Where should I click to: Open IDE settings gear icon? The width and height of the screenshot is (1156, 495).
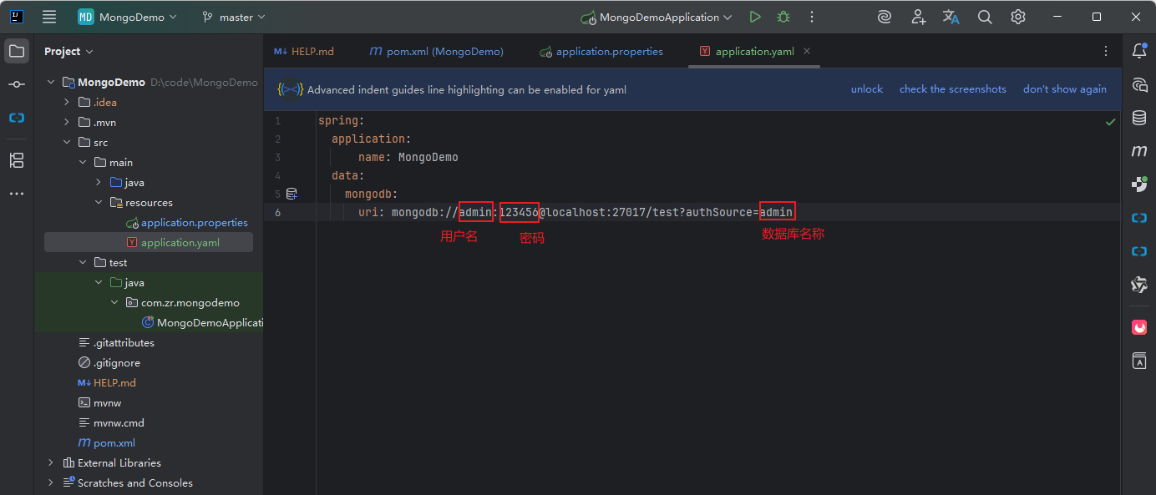pyautogui.click(x=1018, y=17)
